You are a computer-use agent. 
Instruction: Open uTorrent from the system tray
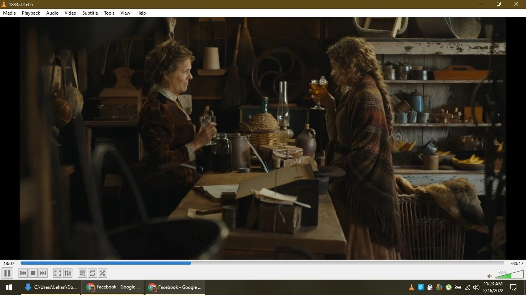pos(449,287)
